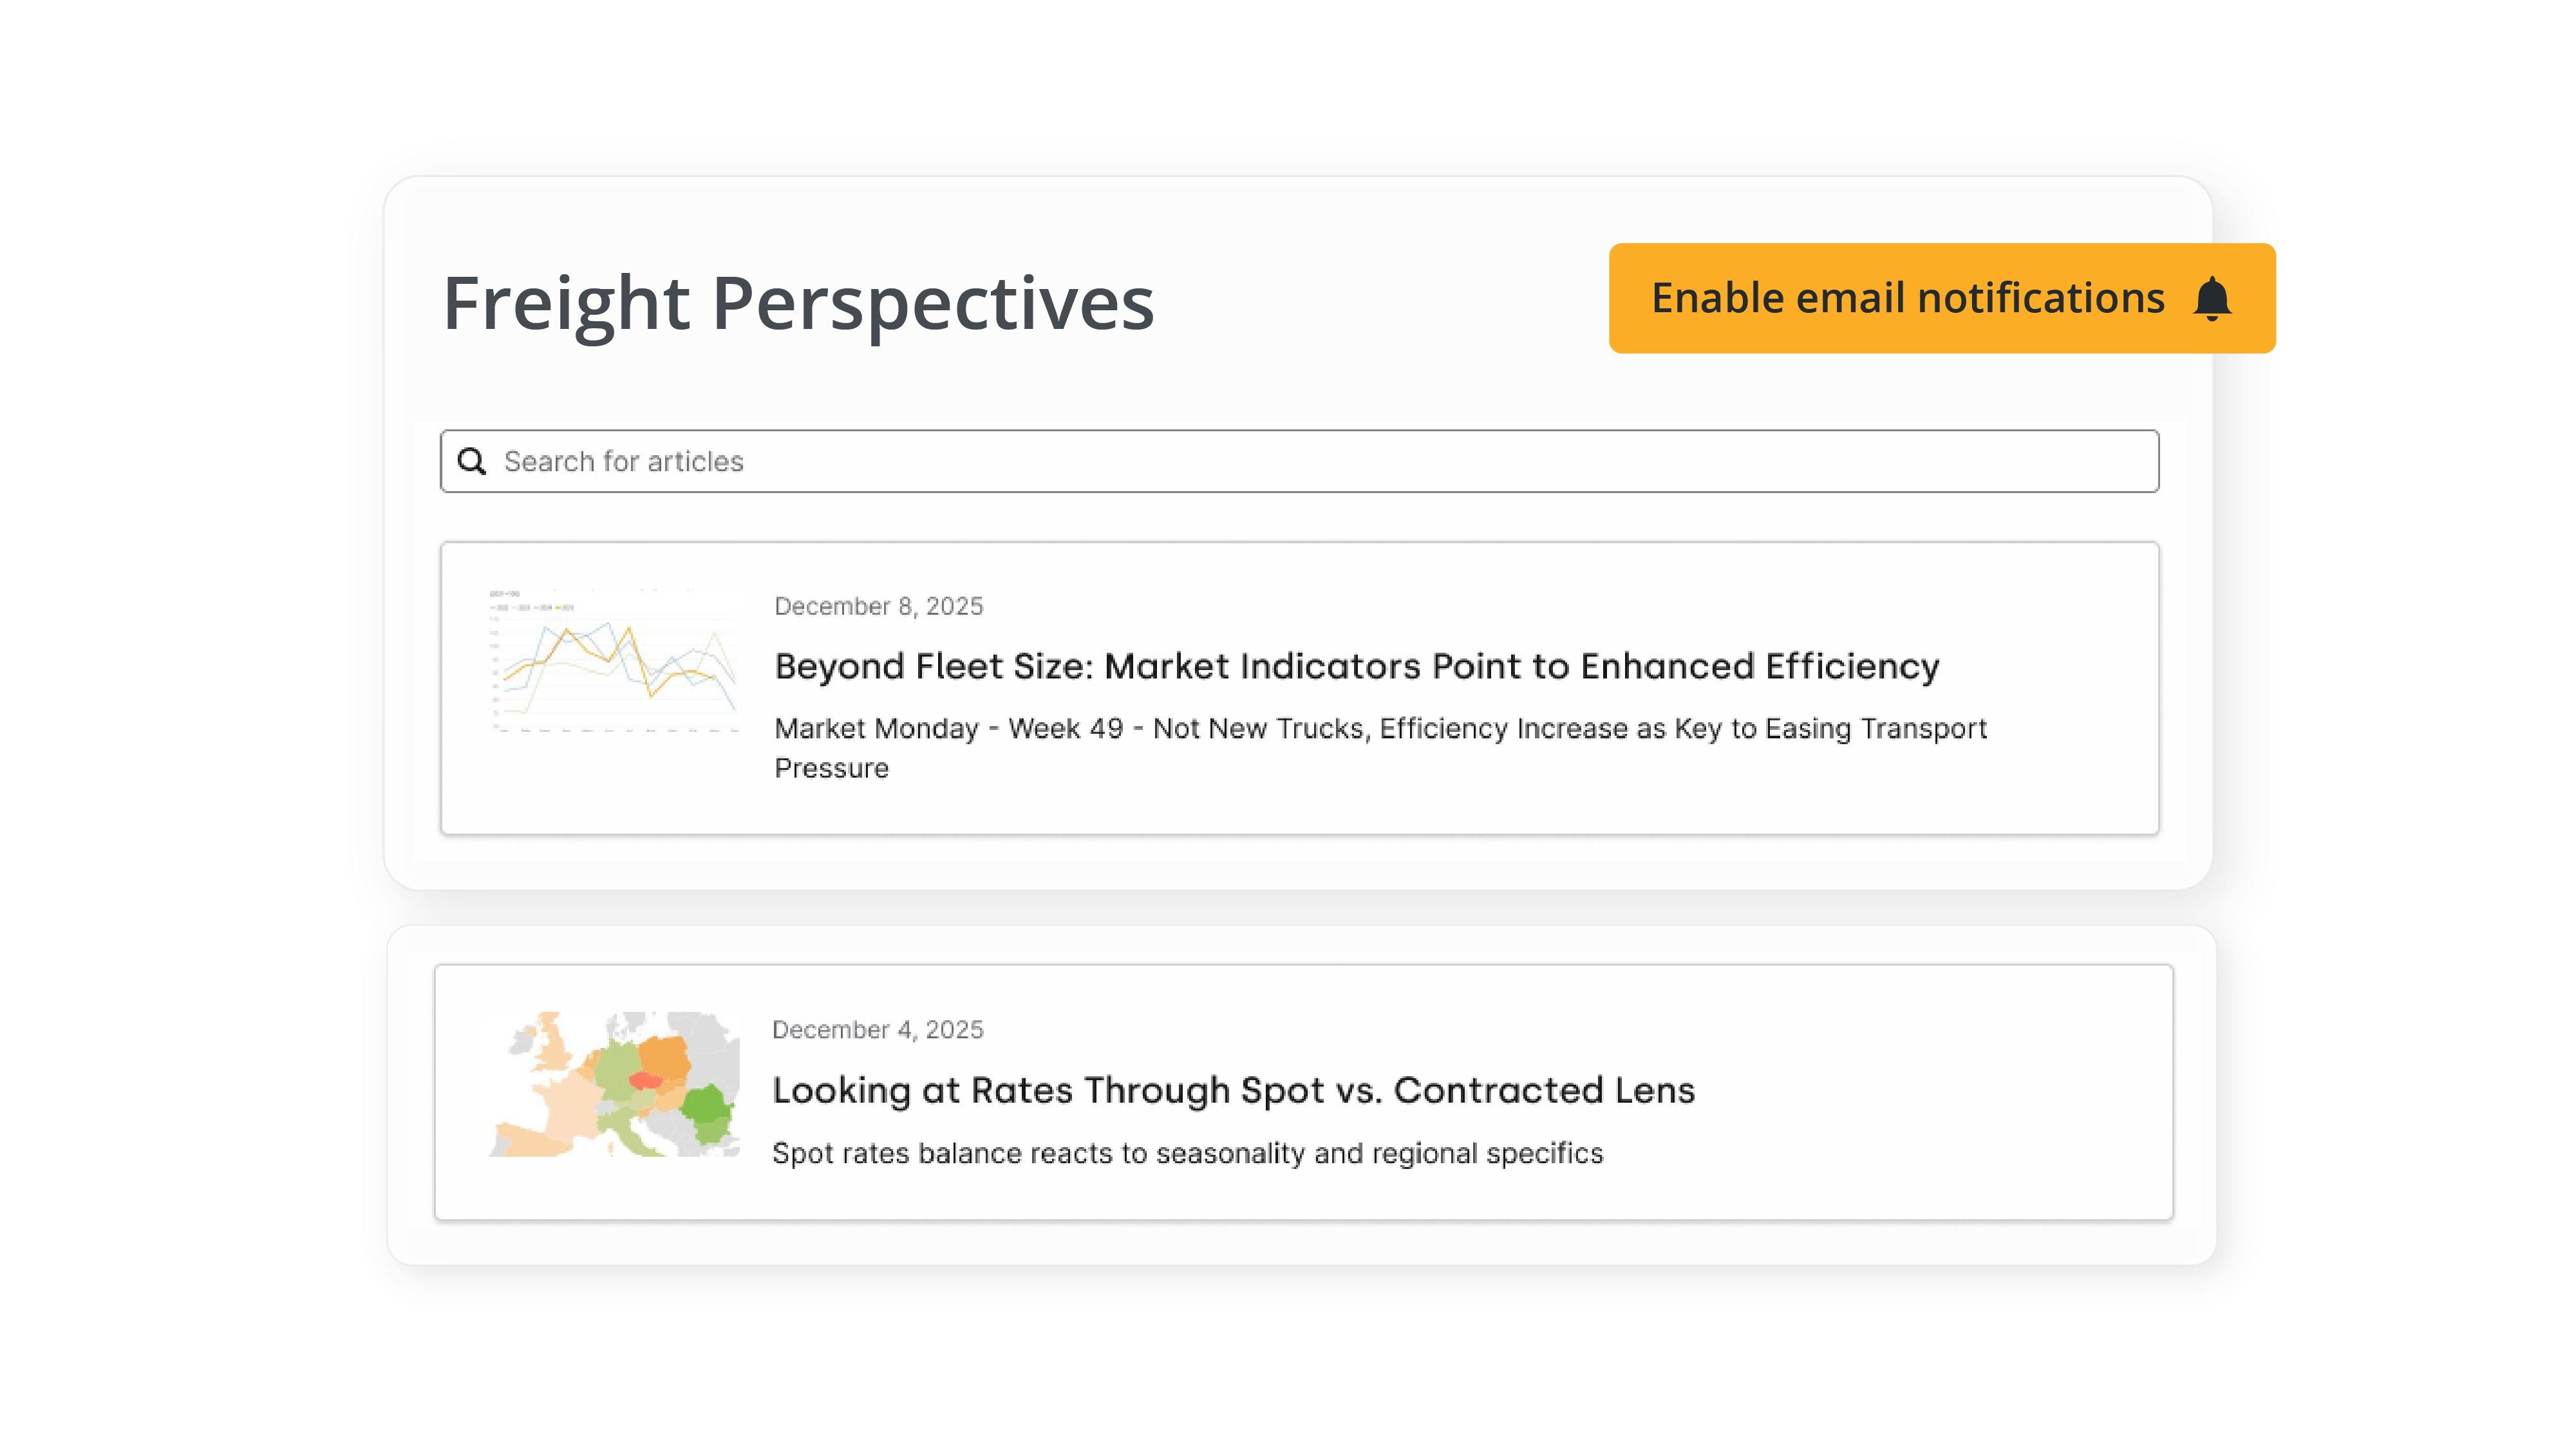2576x1449 pixels.
Task: Select the December 4, 2025 date label
Action: click(879, 1029)
